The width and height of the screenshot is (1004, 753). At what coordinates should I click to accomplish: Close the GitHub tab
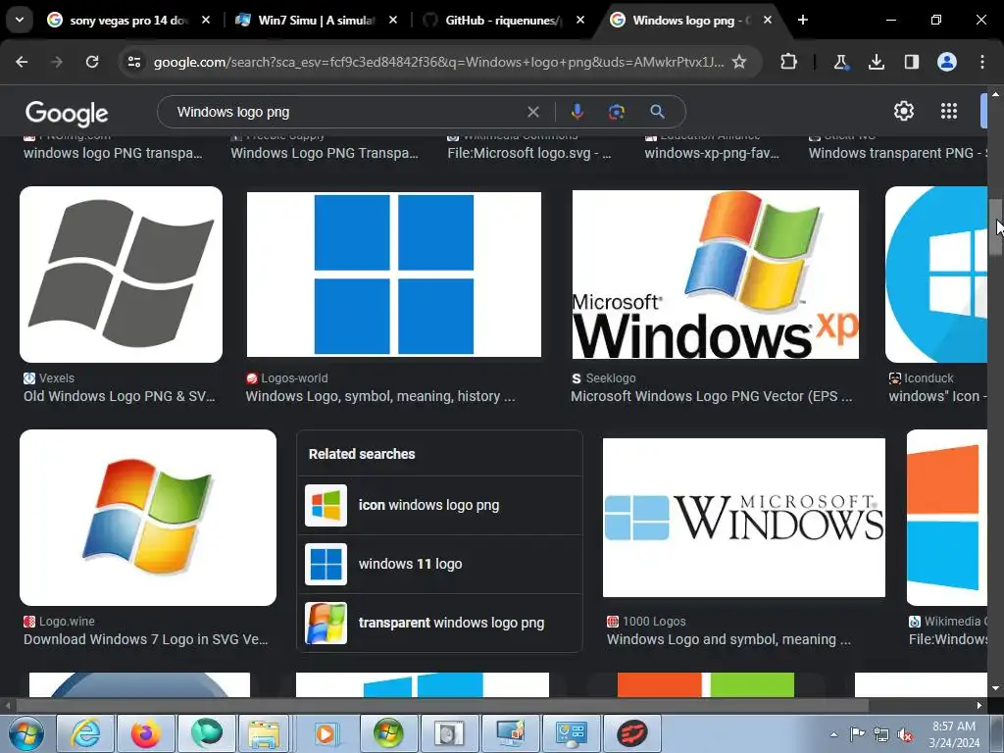pyautogui.click(x=580, y=20)
